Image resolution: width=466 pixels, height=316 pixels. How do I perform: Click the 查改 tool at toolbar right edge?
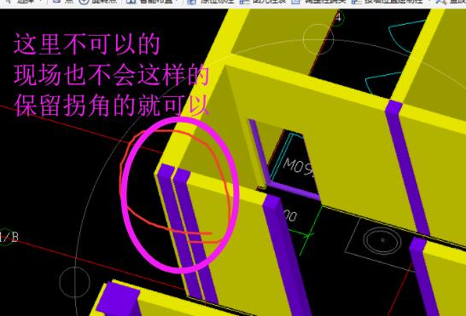(x=451, y=2)
